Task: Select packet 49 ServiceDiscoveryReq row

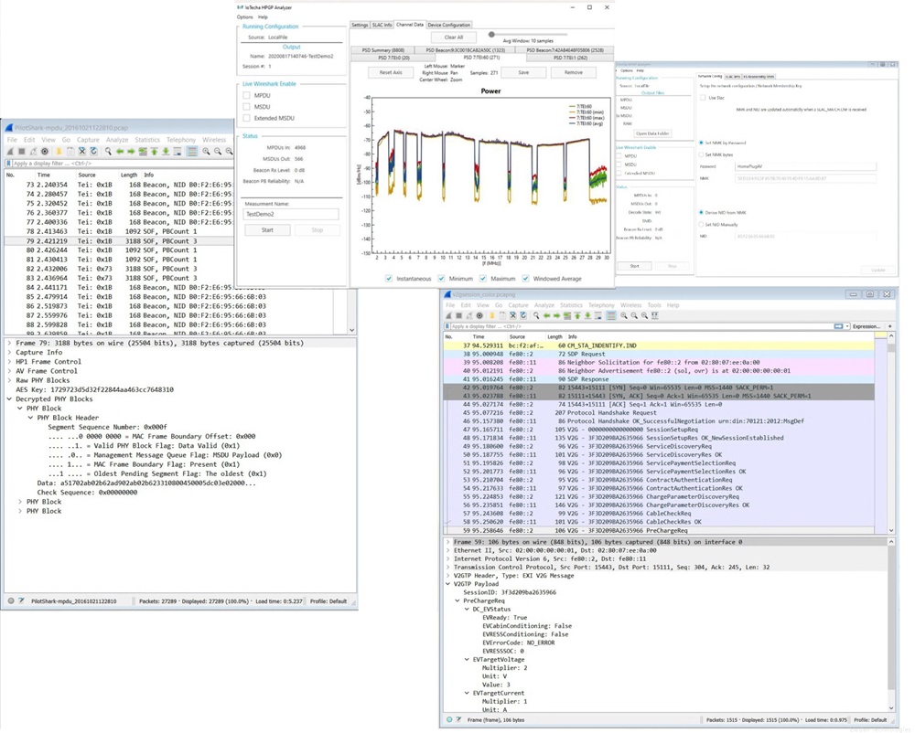Action: (659, 446)
